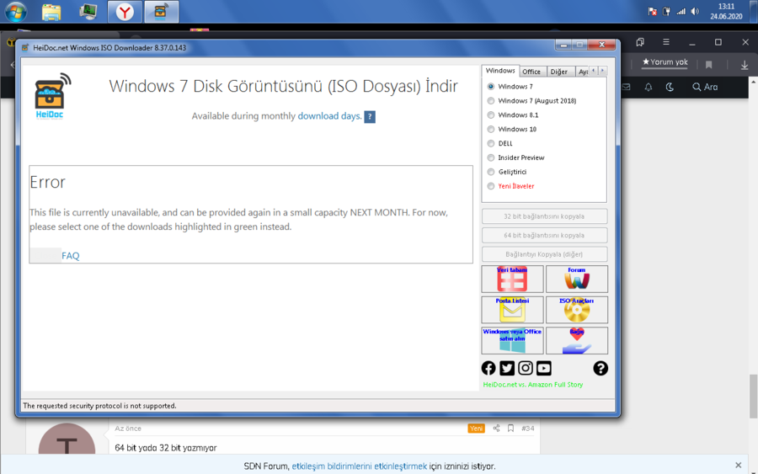Click 32 bit bağlantısını kopyala button
The image size is (758, 474).
click(544, 216)
